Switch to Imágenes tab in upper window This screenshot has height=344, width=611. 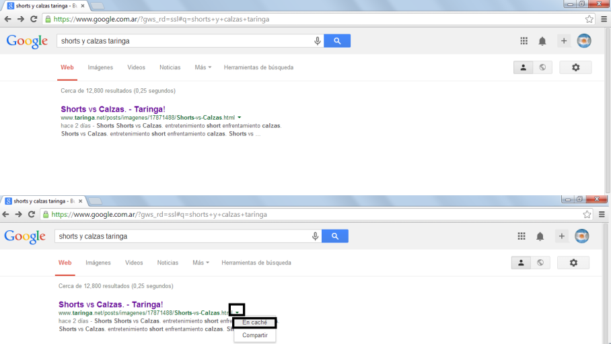100,67
